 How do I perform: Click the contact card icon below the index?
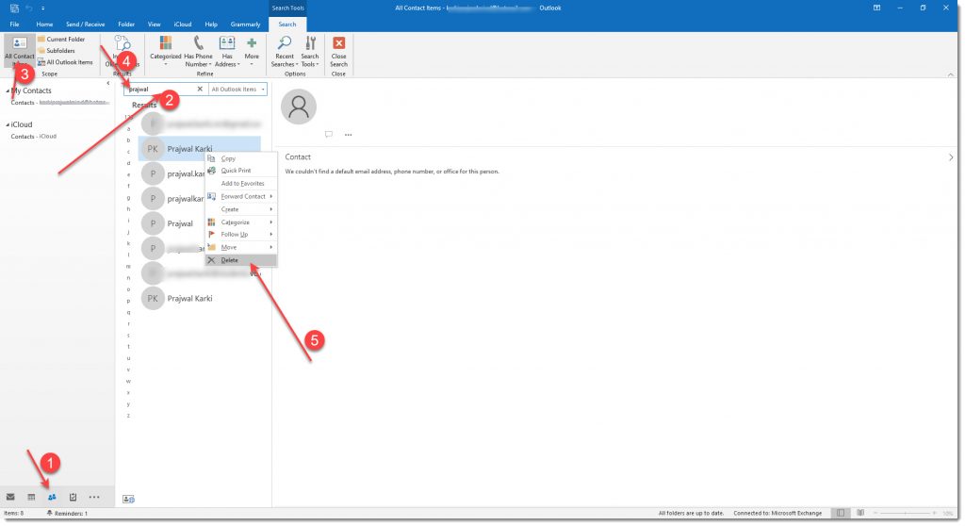point(128,500)
